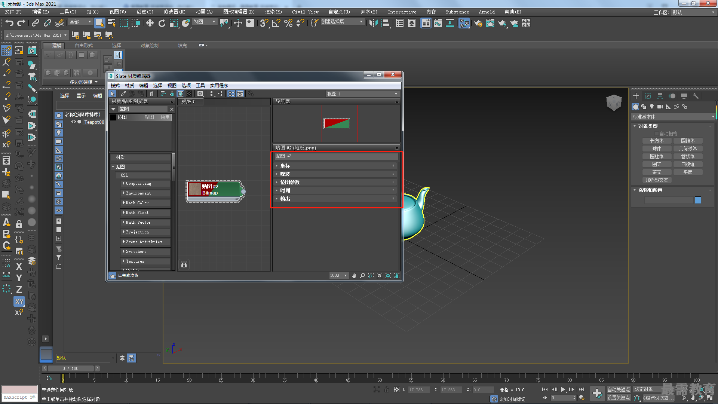The image size is (718, 404).
Task: Toggle the Angle Snap button
Action: coord(276,23)
